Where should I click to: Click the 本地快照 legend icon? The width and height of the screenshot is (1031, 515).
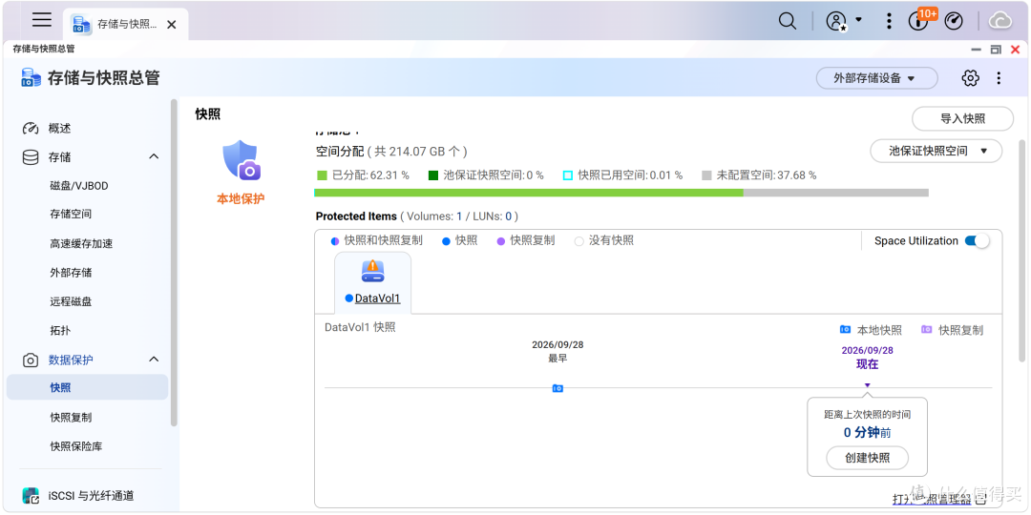(x=846, y=330)
